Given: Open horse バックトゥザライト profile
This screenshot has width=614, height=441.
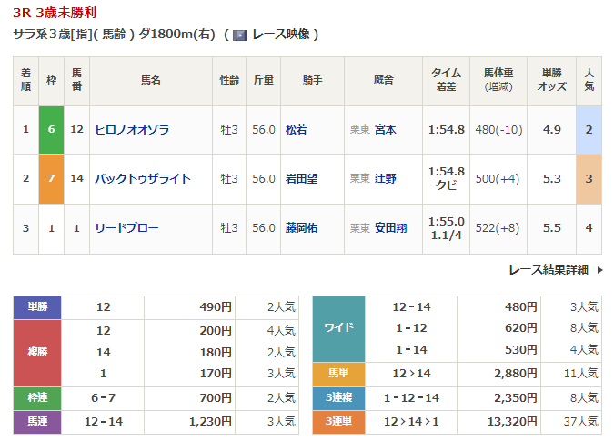Looking at the screenshot, I should point(143,179).
